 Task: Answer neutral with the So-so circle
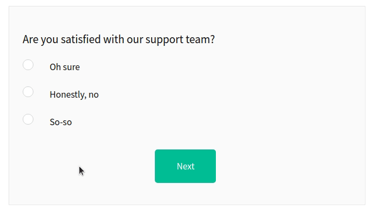coord(28,119)
